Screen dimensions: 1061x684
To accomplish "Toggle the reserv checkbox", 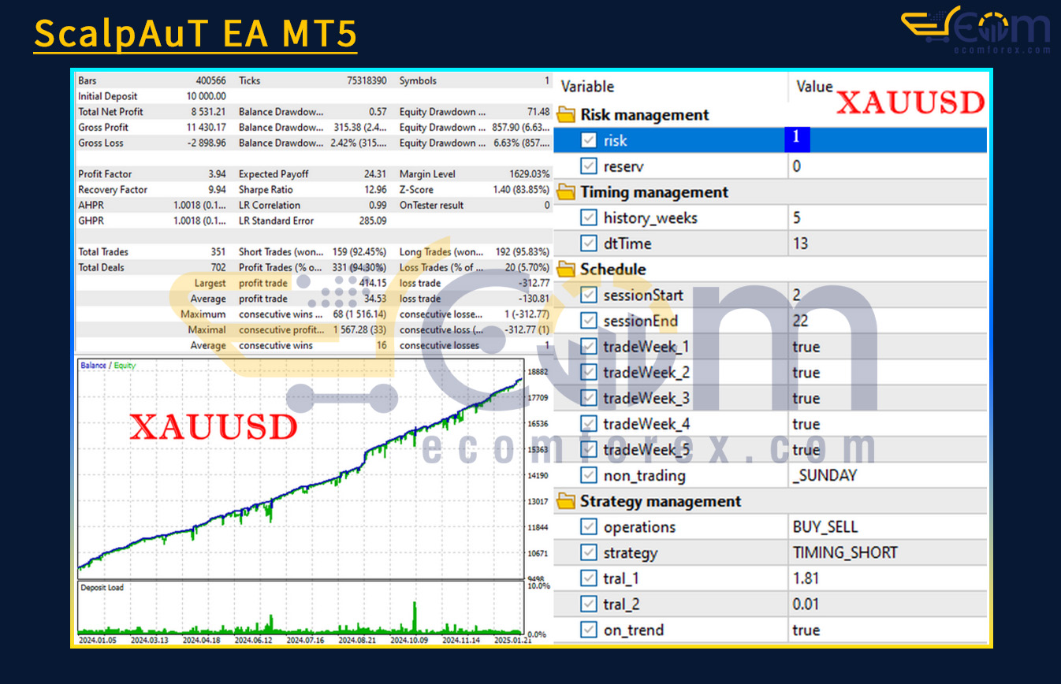I will coord(589,166).
